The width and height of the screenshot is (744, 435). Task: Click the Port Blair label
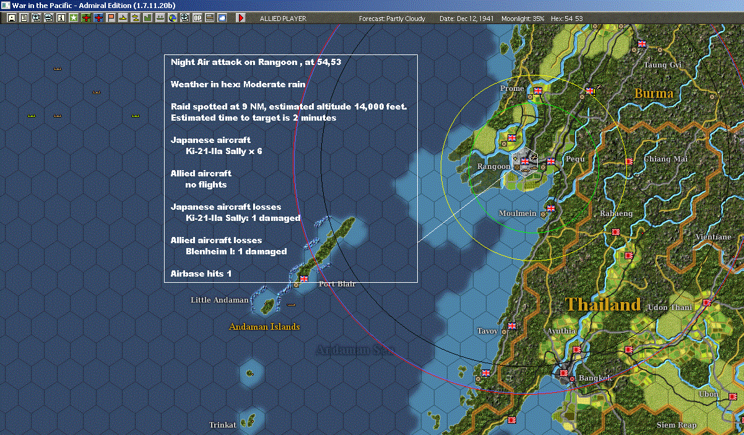click(337, 284)
